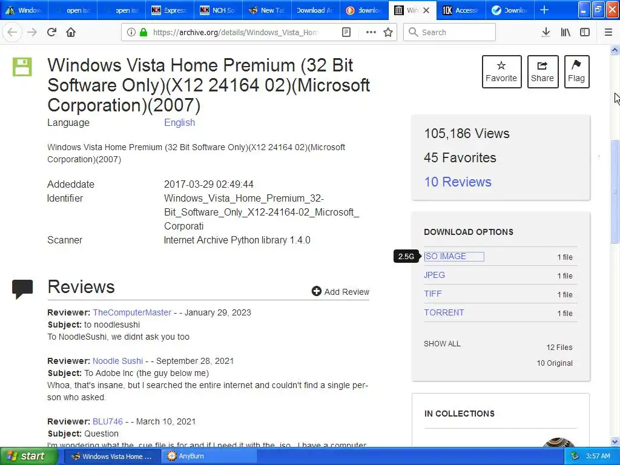View the green padlock connection details

tap(143, 33)
